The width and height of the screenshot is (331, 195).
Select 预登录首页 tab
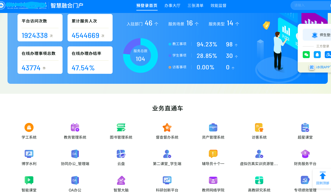point(147,5)
